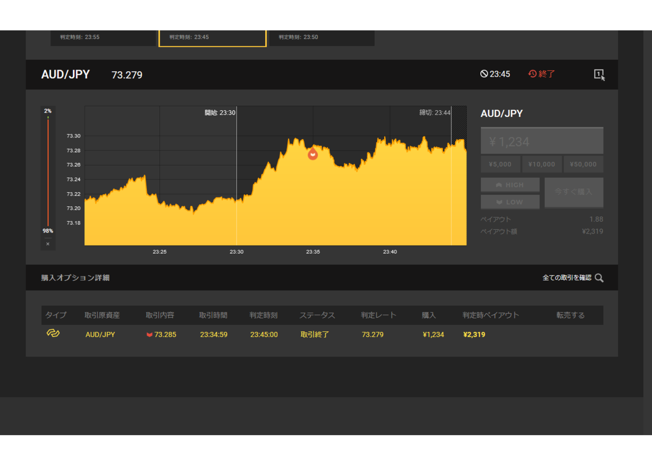Click the 終了 status label in header
The image size is (652, 465).
[x=547, y=74]
